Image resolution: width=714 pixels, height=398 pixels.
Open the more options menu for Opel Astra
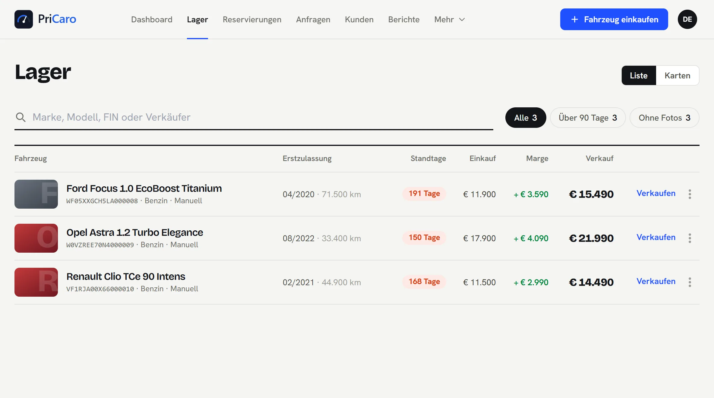click(690, 238)
